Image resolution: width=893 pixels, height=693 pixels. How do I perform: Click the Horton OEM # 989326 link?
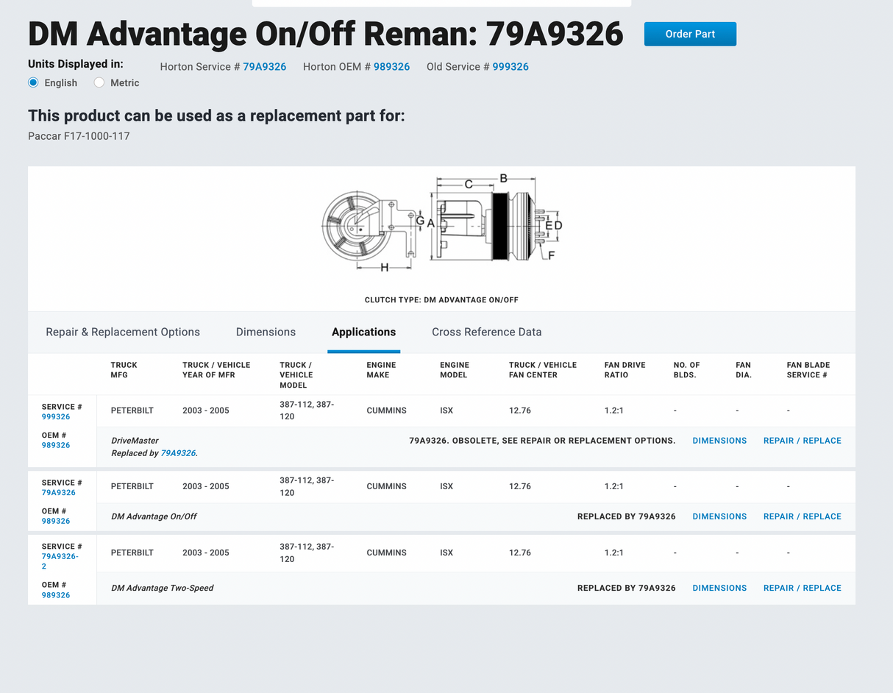click(x=391, y=66)
